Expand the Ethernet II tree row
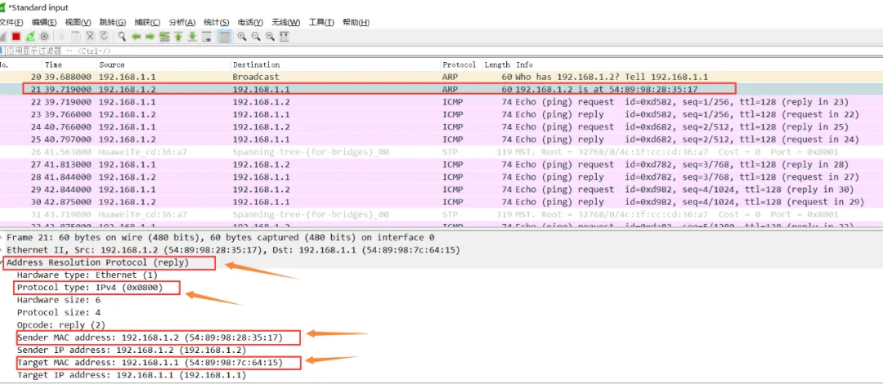883x384 pixels. pos(2,250)
